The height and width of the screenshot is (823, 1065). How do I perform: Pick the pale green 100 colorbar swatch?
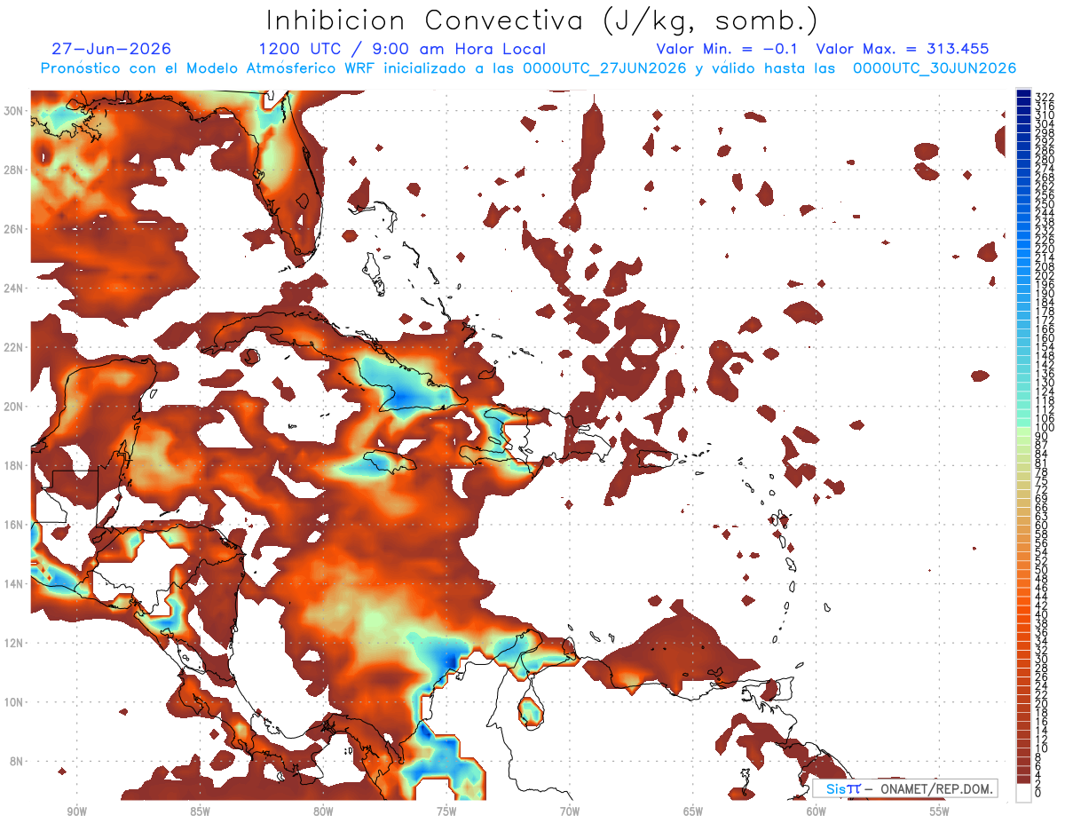pyautogui.click(x=1023, y=431)
